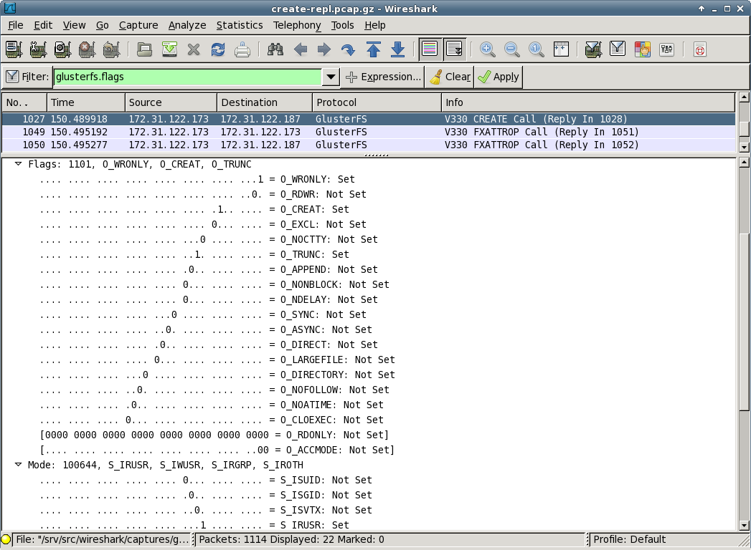751x550 pixels.
Task: Sort packets by No. column
Action: pos(24,102)
